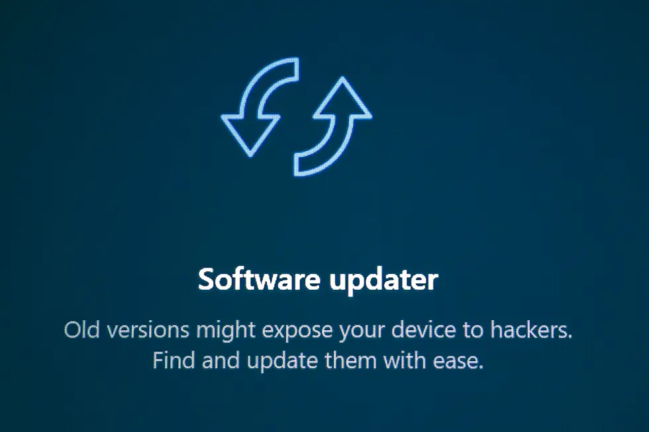Click the word "ease" ending the description
649x432 pixels.
pyautogui.click(x=458, y=361)
